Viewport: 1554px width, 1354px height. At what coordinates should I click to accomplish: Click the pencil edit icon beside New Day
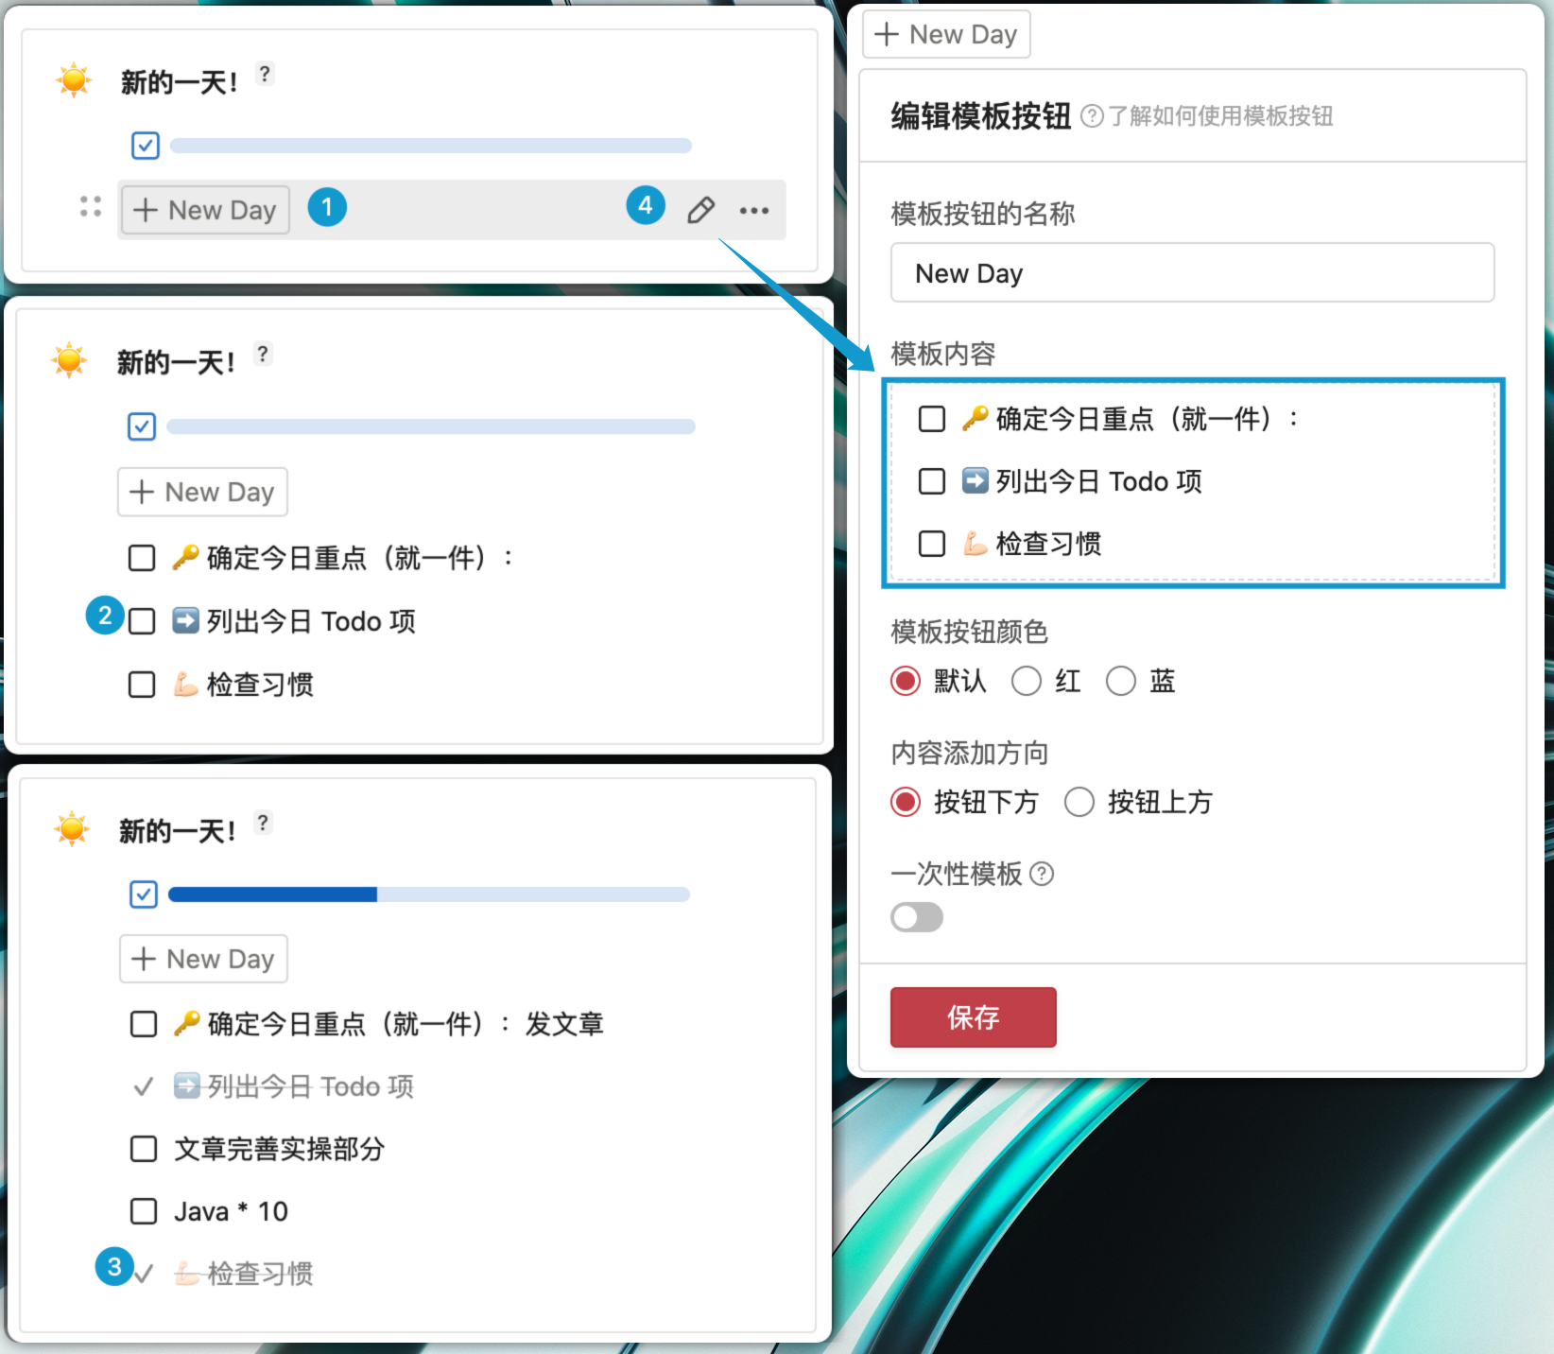click(x=700, y=210)
